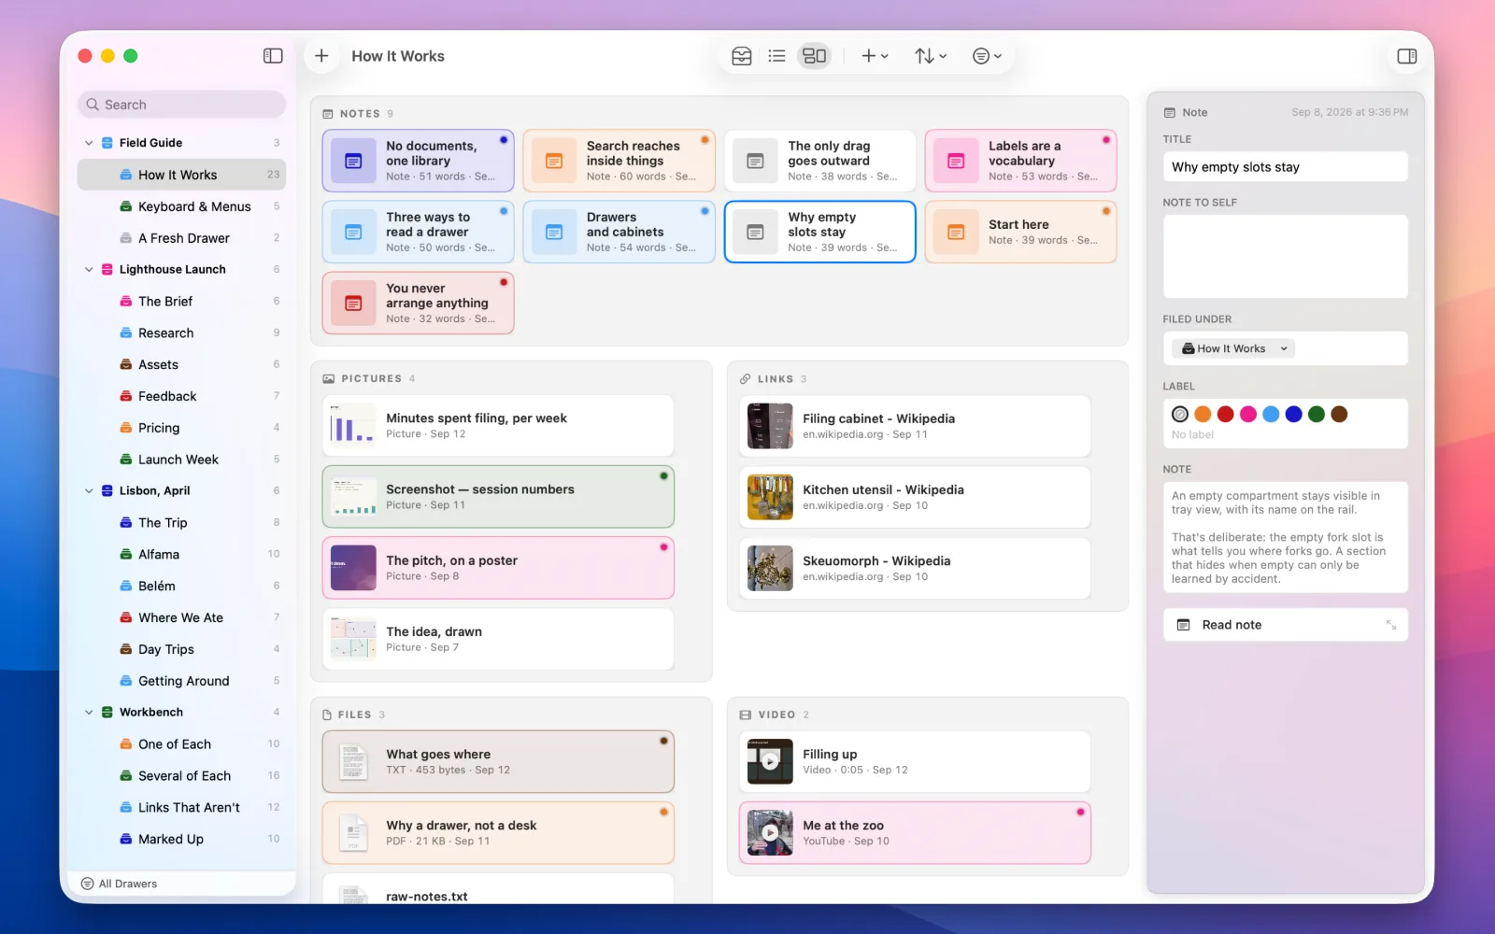Screen dimensions: 1495x934
Task: Open 'The pitch, on a poster' thumbnail
Action: [x=353, y=568]
